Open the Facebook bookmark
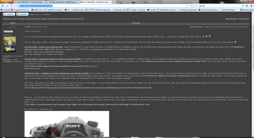 [x=5, y=10]
